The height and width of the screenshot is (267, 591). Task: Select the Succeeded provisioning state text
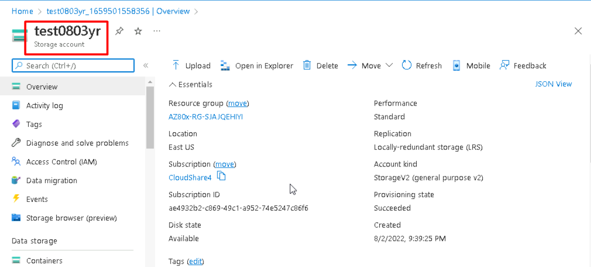tap(392, 208)
